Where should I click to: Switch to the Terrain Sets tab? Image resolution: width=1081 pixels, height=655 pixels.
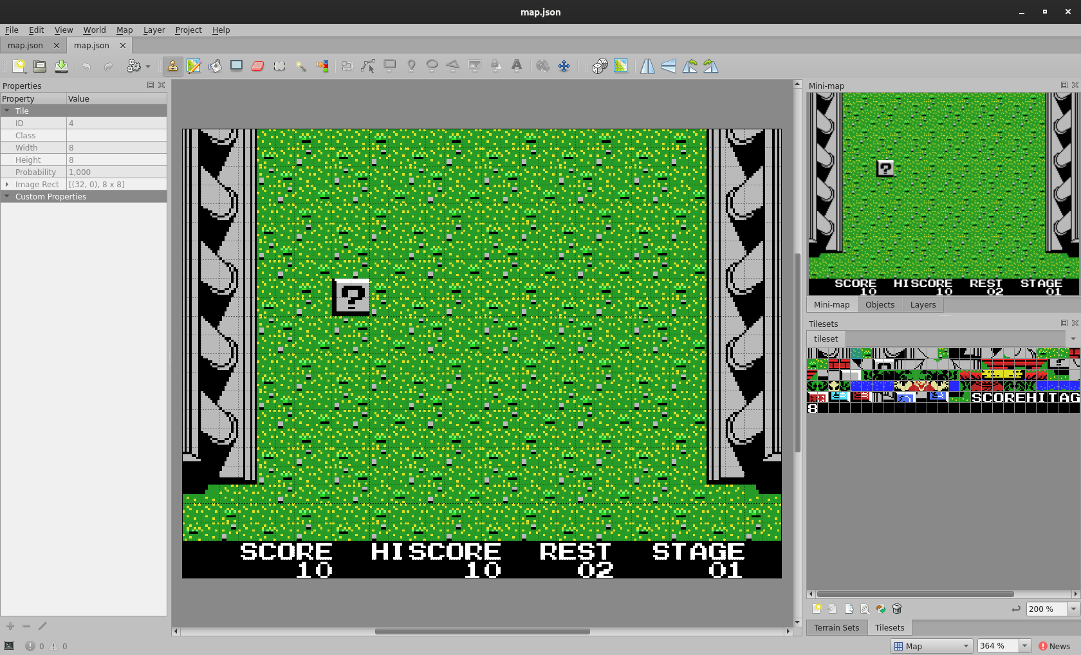click(x=836, y=628)
